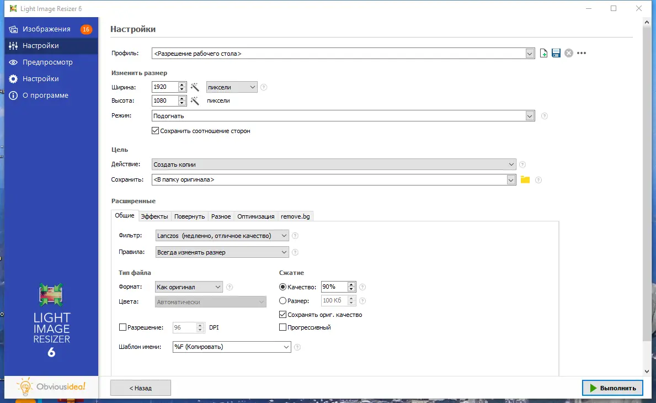656x403 pixels.
Task: Switch to the Повернуть tab
Action: tap(190, 216)
